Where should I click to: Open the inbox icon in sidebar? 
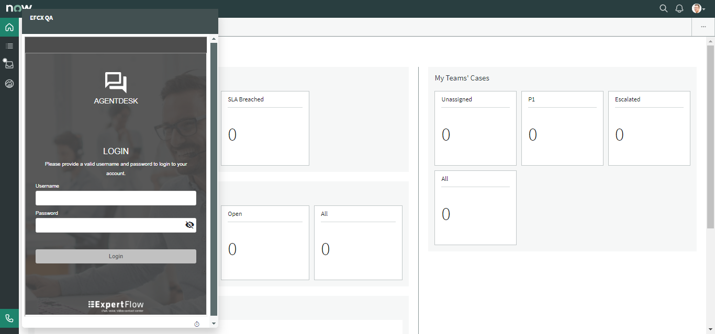point(9,65)
